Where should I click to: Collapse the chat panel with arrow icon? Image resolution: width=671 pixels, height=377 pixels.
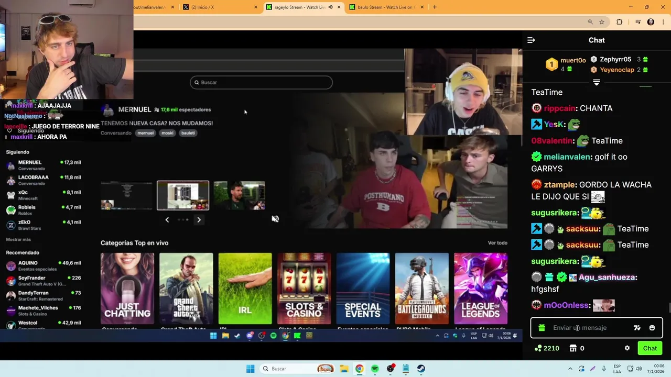click(x=531, y=40)
